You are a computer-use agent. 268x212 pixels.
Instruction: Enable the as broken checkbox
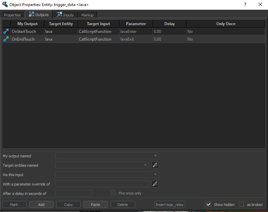[242, 204]
